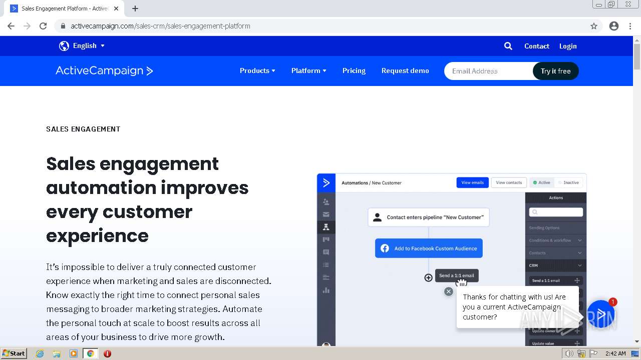This screenshot has height=360, width=641.
Task: Click the Add to Facebook Custom Audience step
Action: 429,248
